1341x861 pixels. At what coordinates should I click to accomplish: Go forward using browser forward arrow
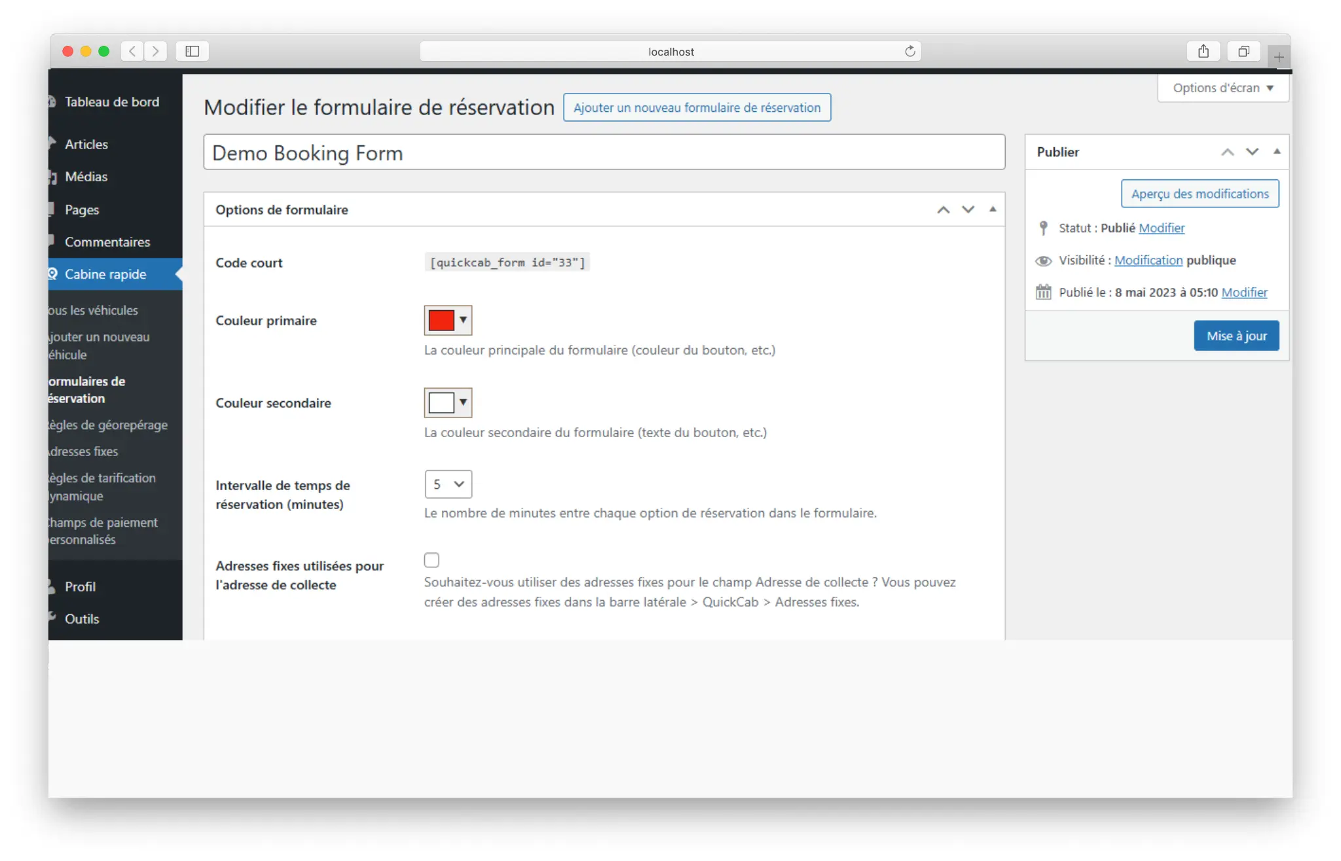[x=156, y=51]
